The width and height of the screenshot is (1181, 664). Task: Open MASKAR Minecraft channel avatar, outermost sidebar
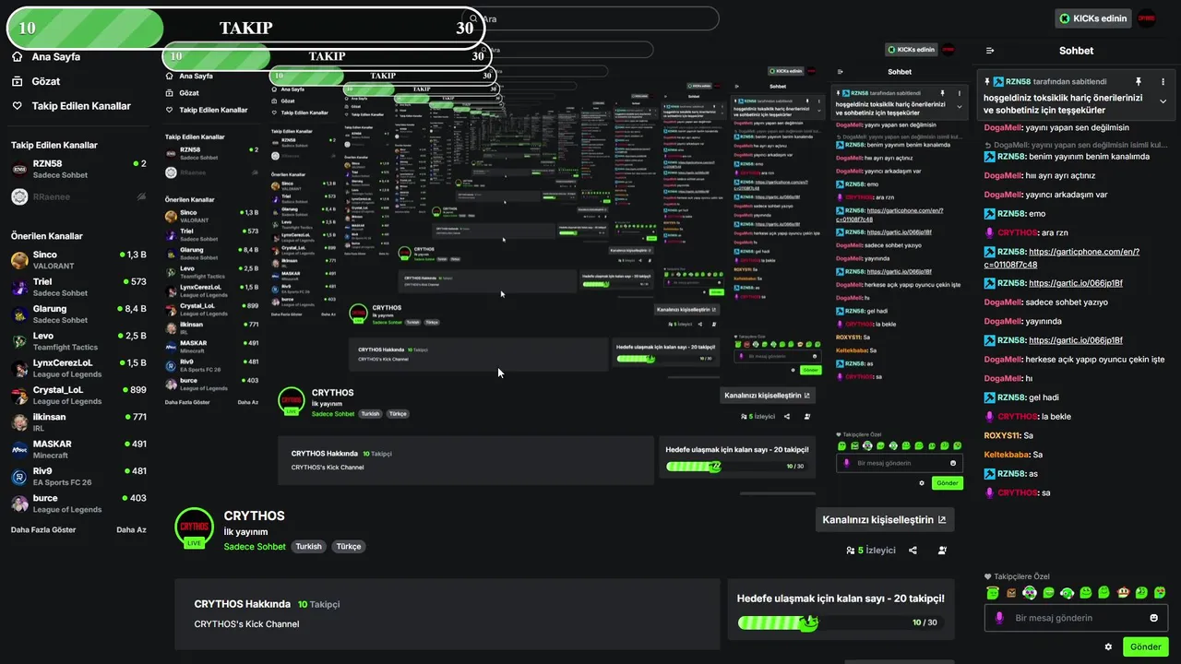[19, 449]
